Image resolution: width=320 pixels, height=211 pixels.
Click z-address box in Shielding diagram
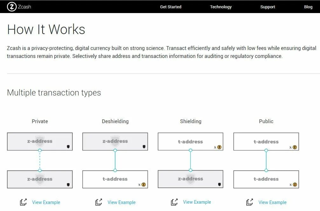[x=190, y=179]
